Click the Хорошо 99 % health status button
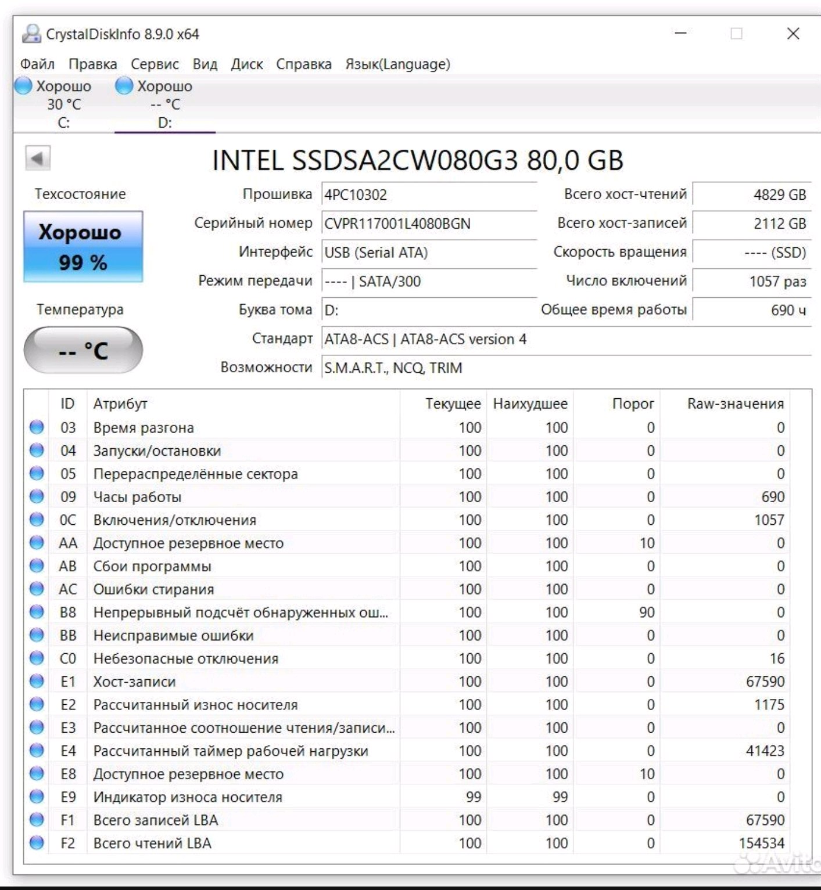Screen dimensions: 821x890 83,247
